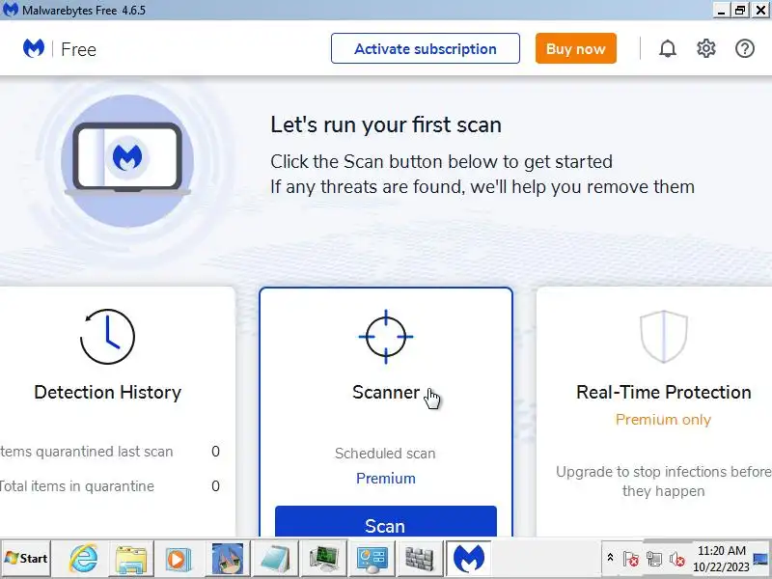Click the Items quarantined last scan row

[x=110, y=452]
